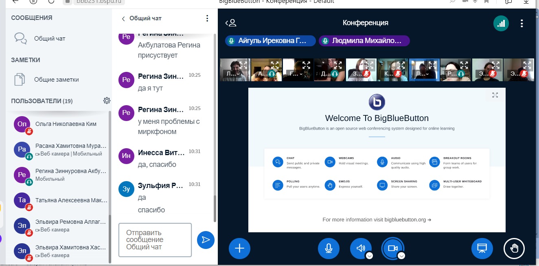
Task: Send the chat message with arrow button
Action: click(x=206, y=240)
